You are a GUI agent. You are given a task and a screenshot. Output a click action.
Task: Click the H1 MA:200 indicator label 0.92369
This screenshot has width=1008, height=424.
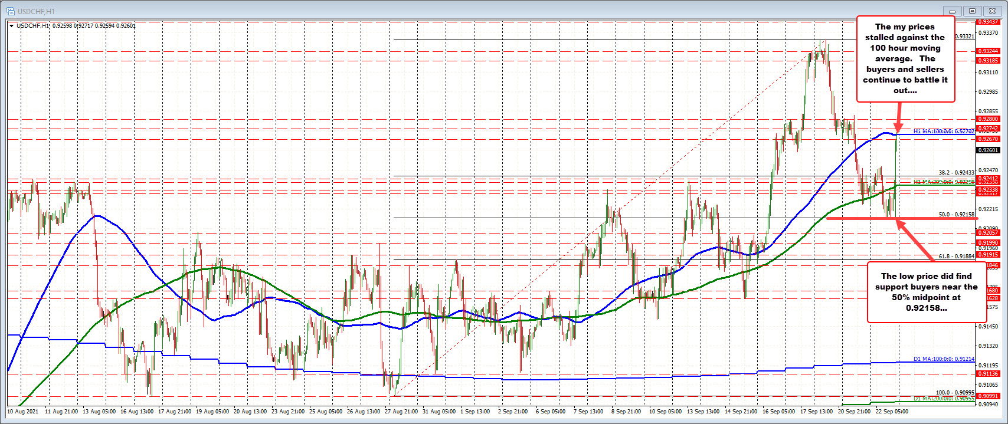pyautogui.click(x=944, y=182)
